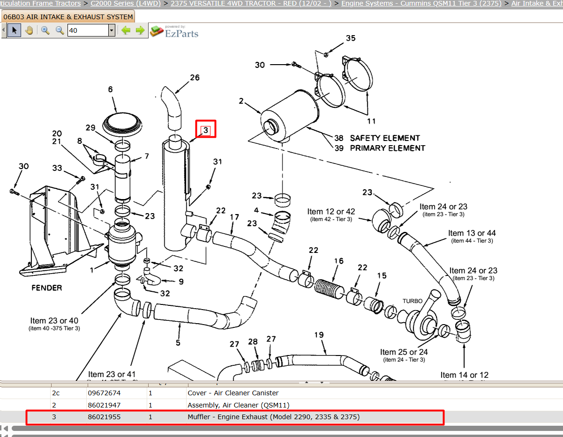Select callout 2 on the air cleaner

pyautogui.click(x=241, y=101)
